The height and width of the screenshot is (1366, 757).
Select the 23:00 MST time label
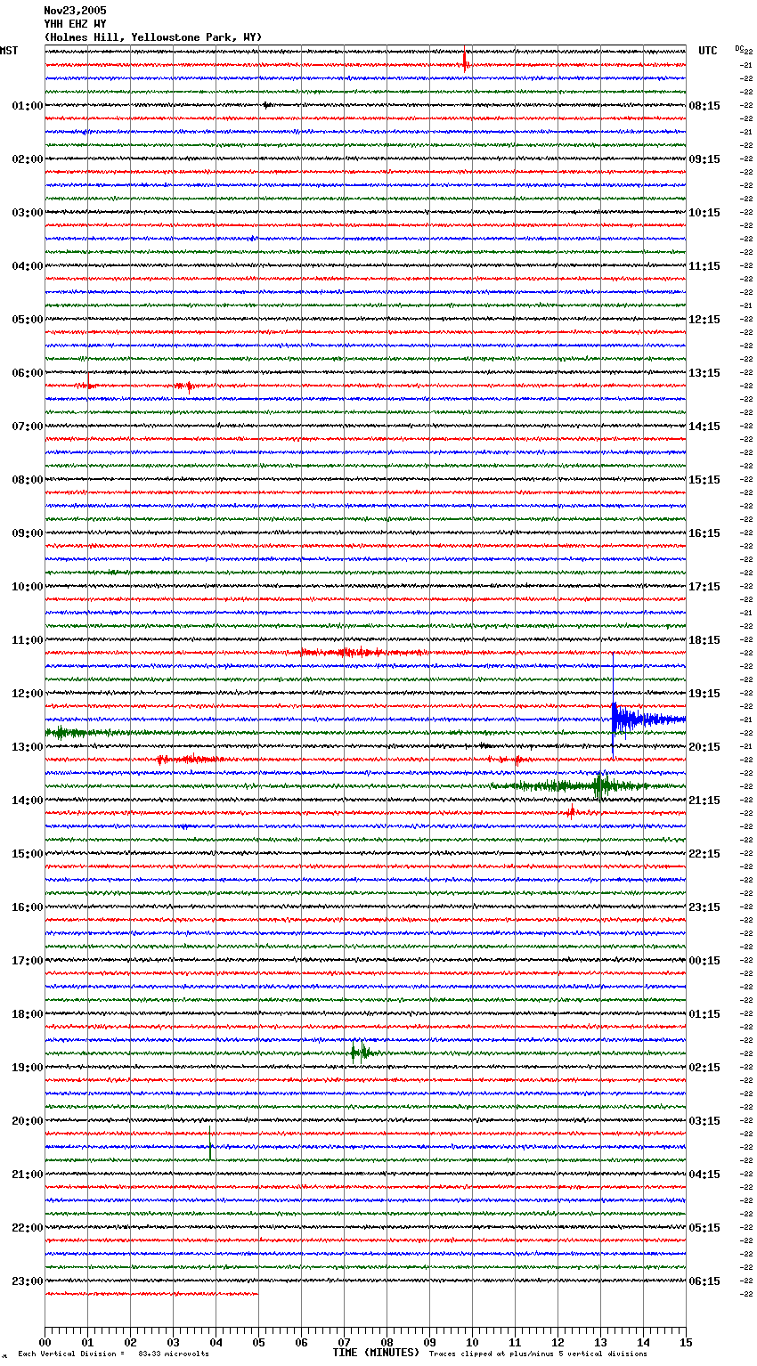[x=27, y=1281]
